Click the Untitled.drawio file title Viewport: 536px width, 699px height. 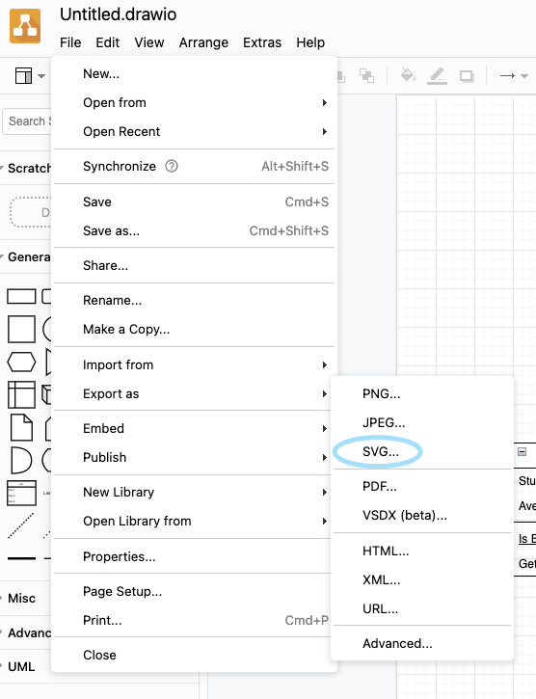coord(119,14)
